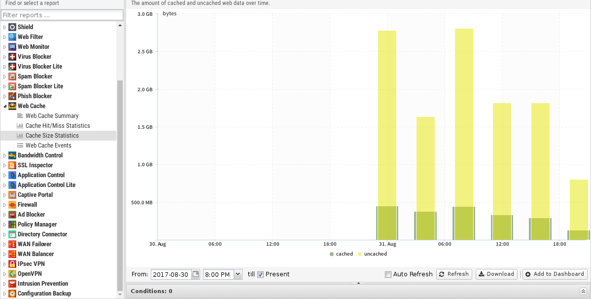Enable the Auto Refresh checkbox
The height and width of the screenshot is (299, 591).
point(388,274)
